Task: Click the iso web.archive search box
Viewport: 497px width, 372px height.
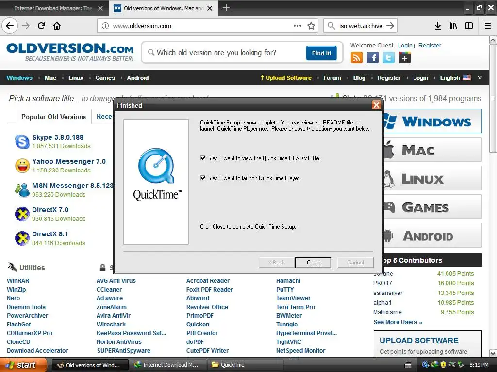Action: pos(361,26)
